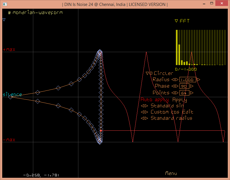Click the Radius value field
Image resolution: width=230 pixels, height=180 pixels.
point(187,80)
